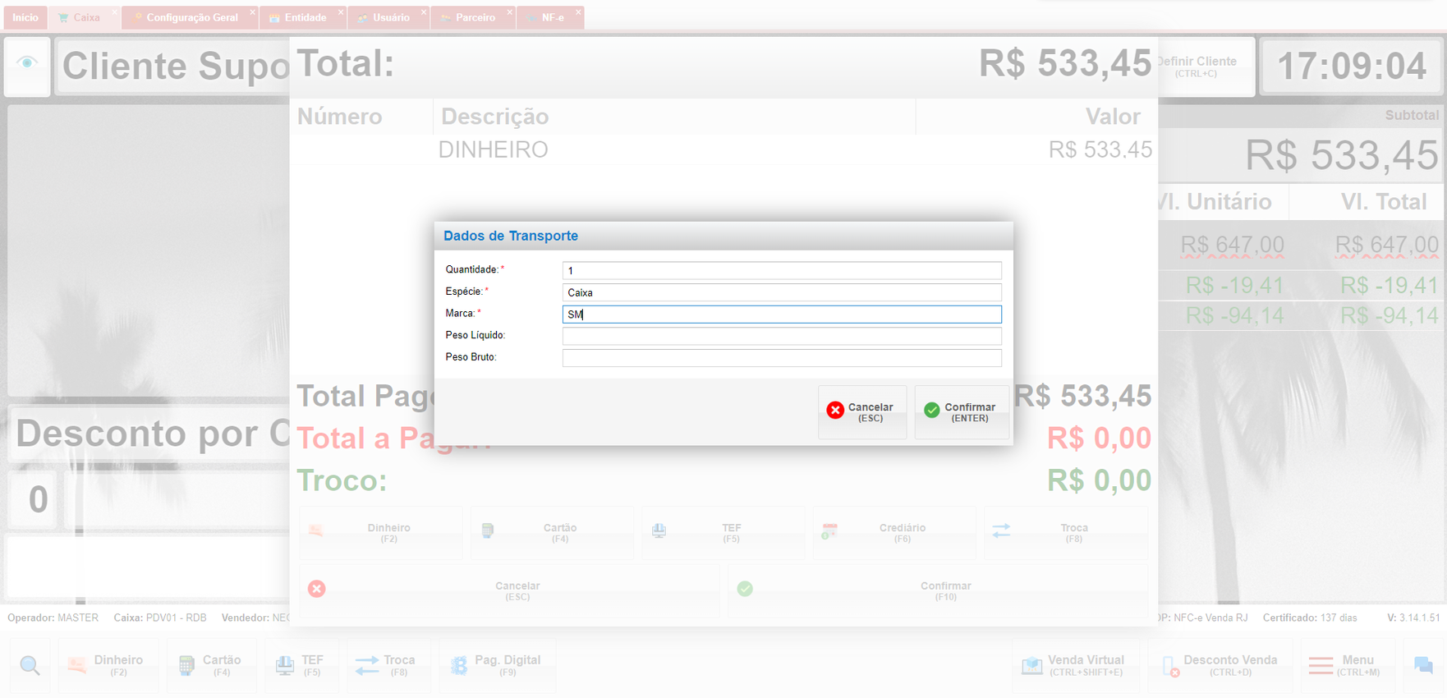
Task: Switch to the Configuração Geral tab
Action: tap(191, 17)
